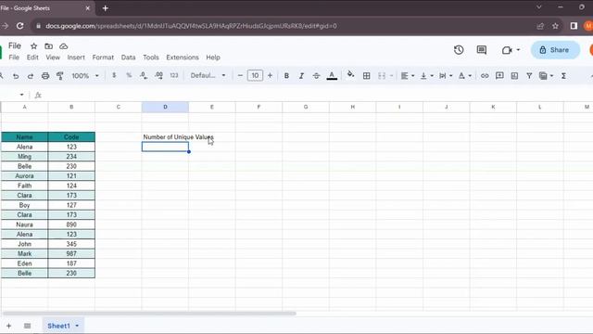Open the Format menu
Image resolution: width=593 pixels, height=334 pixels.
[103, 58]
